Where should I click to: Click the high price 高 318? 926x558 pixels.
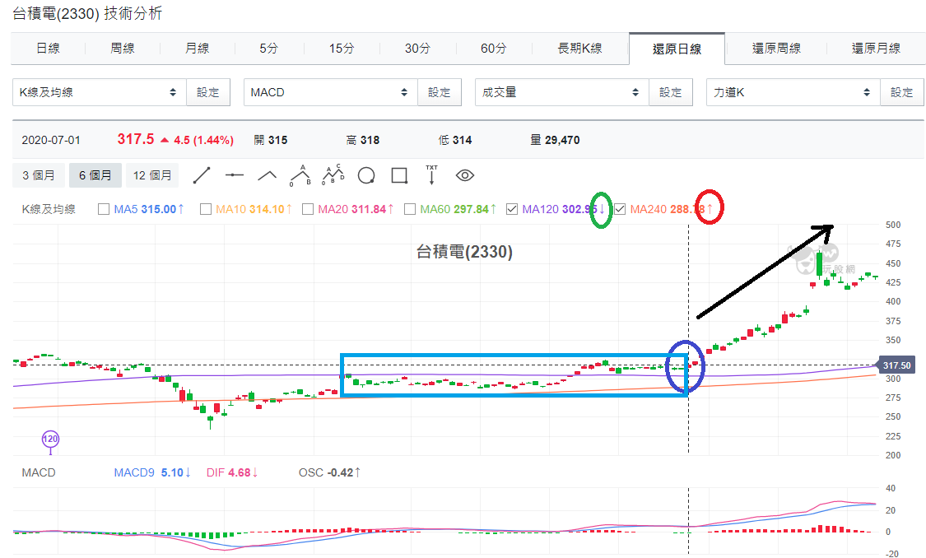point(363,141)
